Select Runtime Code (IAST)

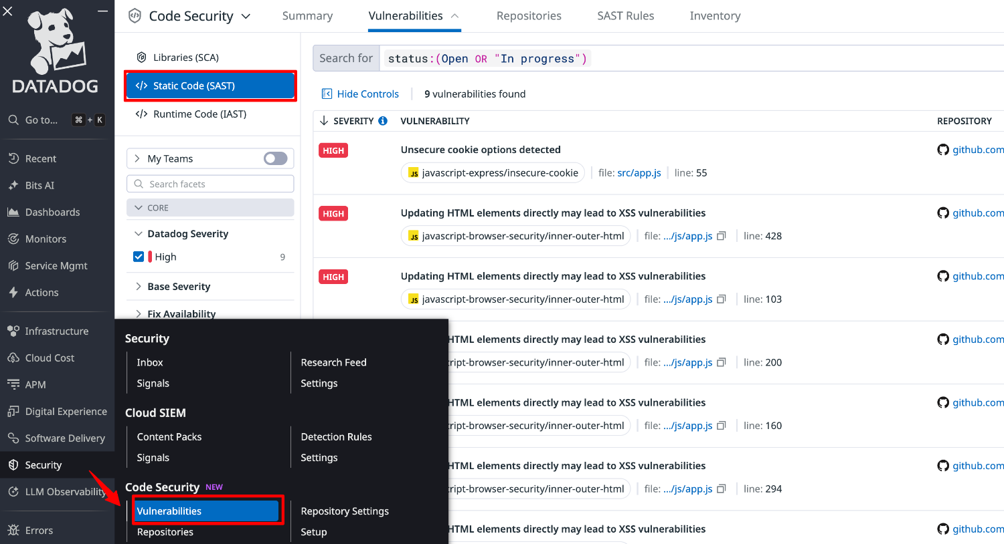(199, 114)
